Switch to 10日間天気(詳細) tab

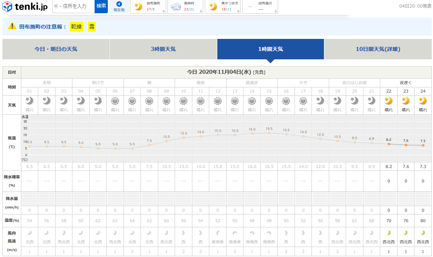[x=378, y=49]
